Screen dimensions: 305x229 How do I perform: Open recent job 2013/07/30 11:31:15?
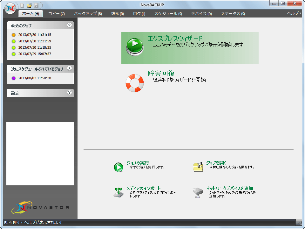click(x=35, y=35)
